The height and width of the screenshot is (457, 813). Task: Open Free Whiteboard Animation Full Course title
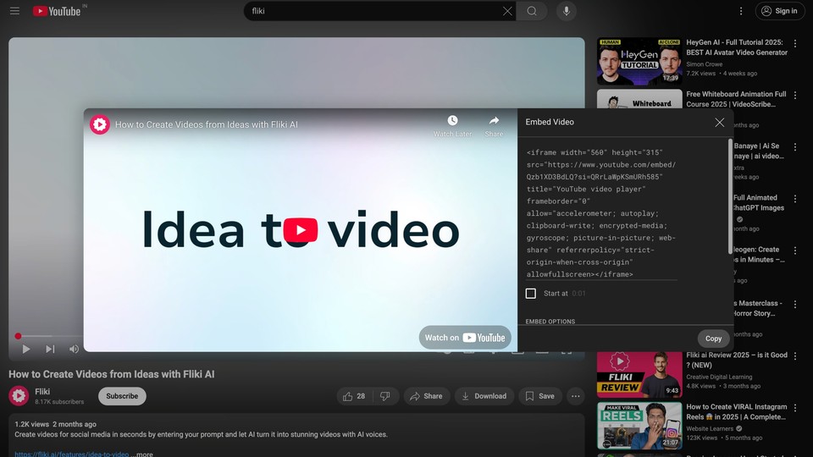click(736, 99)
